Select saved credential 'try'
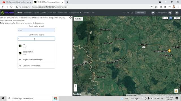Image resolution: width=181 pixels, height=101 pixels. click(x=36, y=45)
